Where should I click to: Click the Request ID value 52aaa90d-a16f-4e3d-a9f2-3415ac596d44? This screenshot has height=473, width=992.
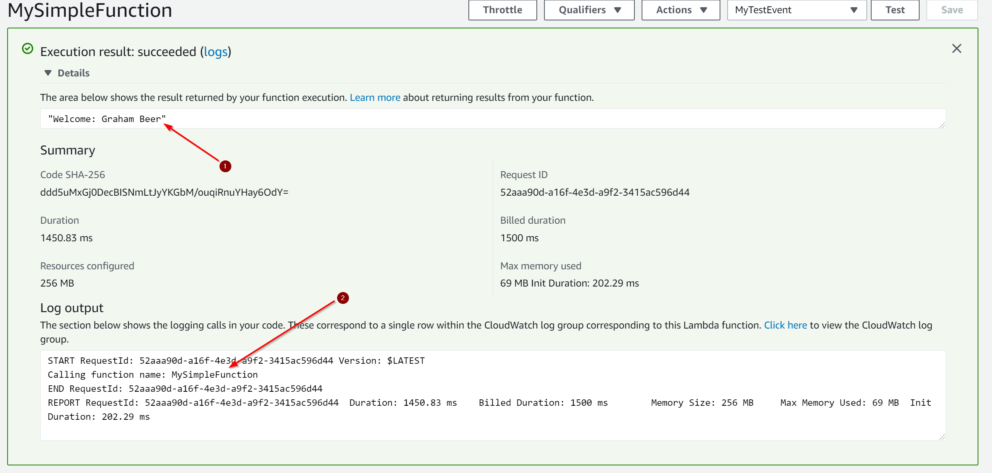click(595, 192)
